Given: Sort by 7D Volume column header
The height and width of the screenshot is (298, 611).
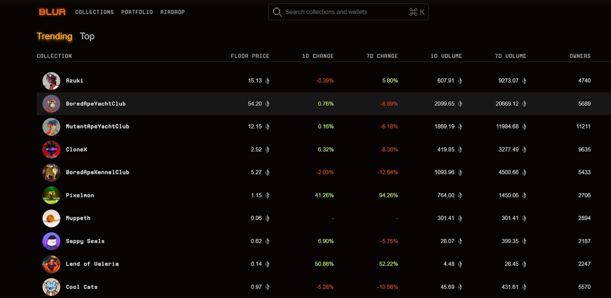Looking at the screenshot, I should 510,56.
